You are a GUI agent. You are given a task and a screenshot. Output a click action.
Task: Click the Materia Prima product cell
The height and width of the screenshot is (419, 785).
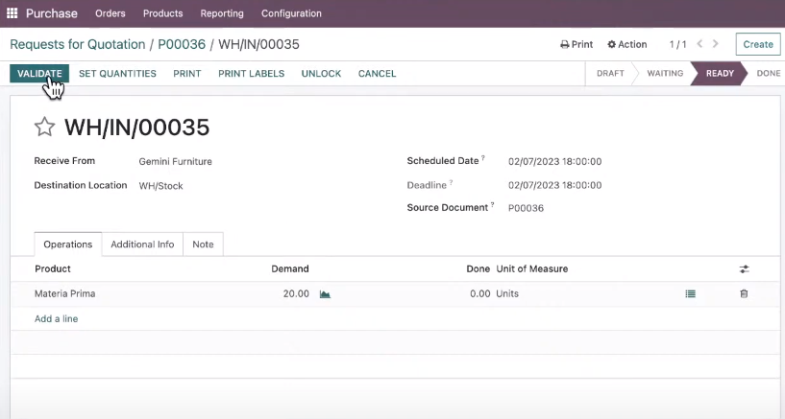pyautogui.click(x=64, y=293)
